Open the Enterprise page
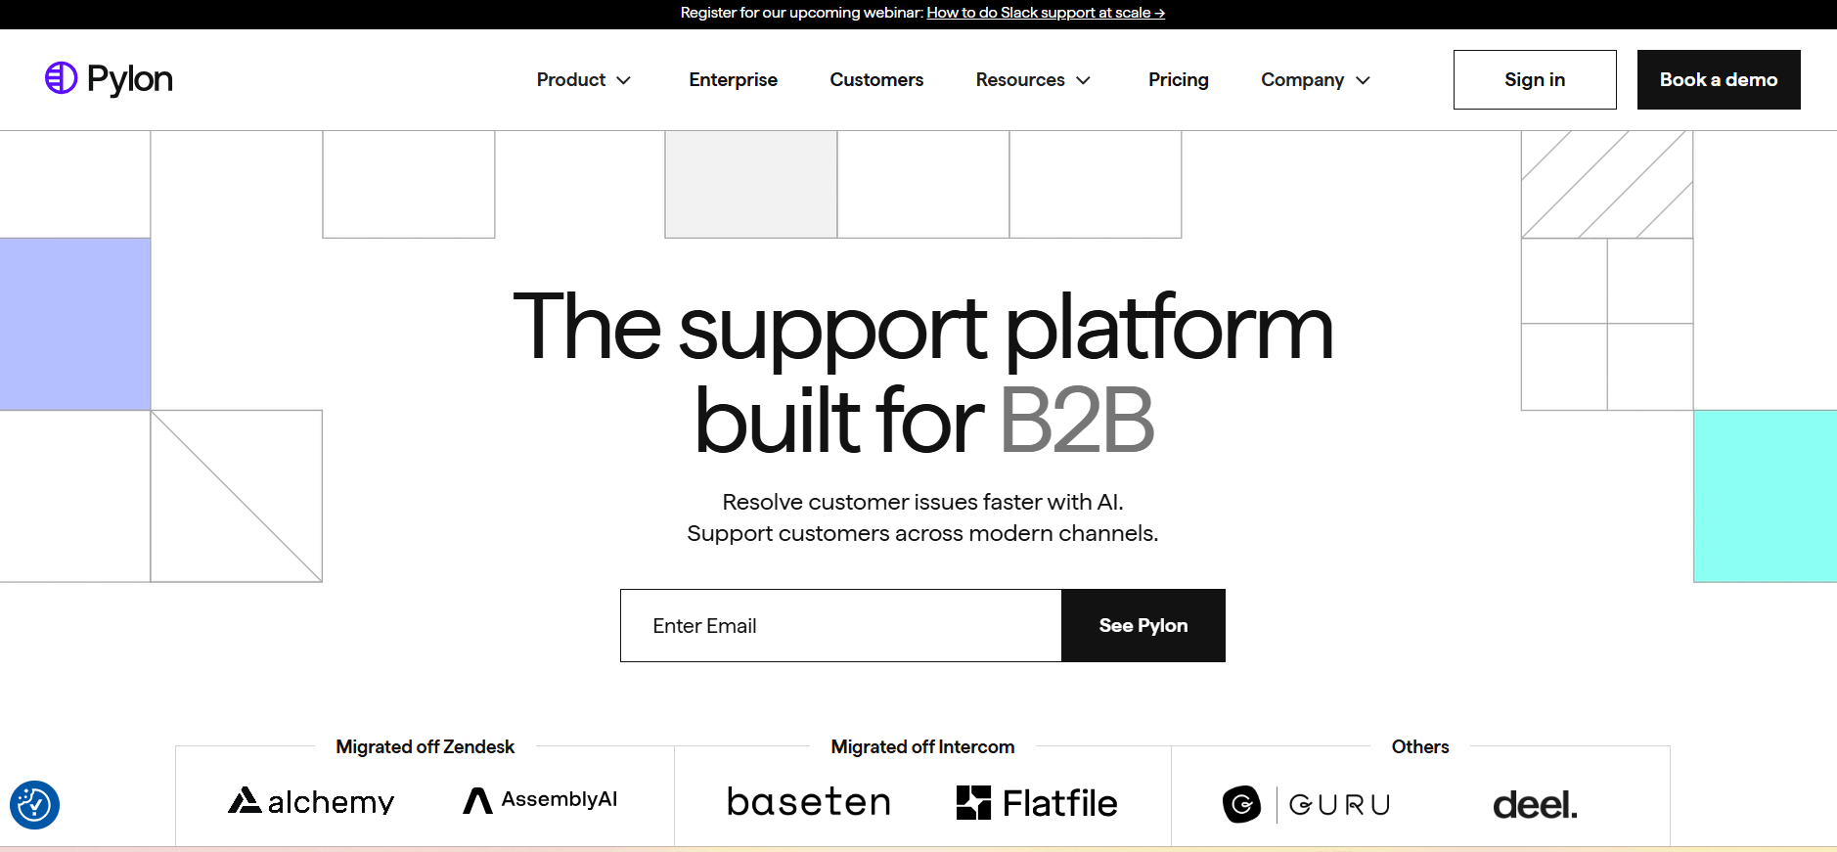 click(x=734, y=80)
